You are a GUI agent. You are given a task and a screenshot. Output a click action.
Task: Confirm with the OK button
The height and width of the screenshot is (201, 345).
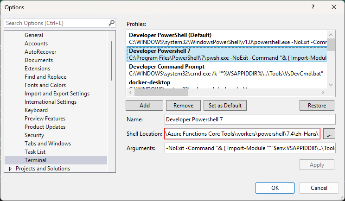[275, 188]
